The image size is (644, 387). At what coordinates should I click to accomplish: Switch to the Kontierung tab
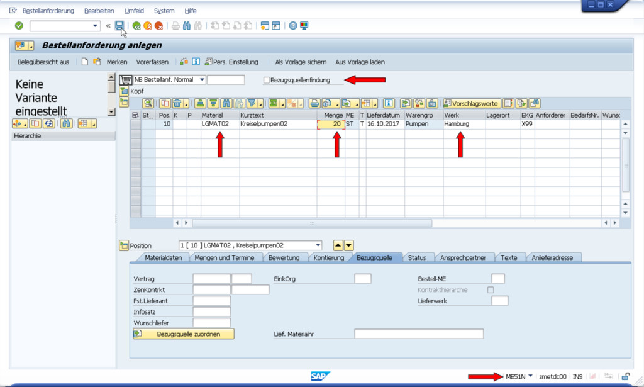coord(328,257)
